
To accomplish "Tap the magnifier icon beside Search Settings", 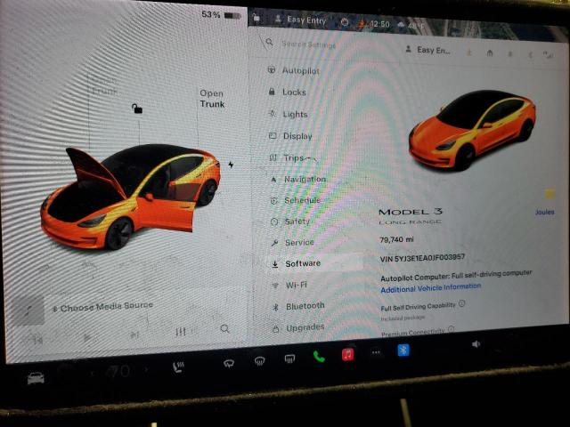I will pos(269,42).
